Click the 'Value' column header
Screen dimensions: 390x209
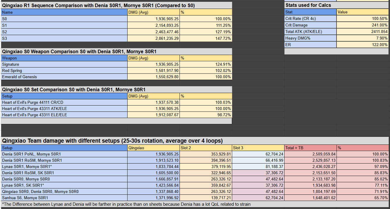pos(363,12)
